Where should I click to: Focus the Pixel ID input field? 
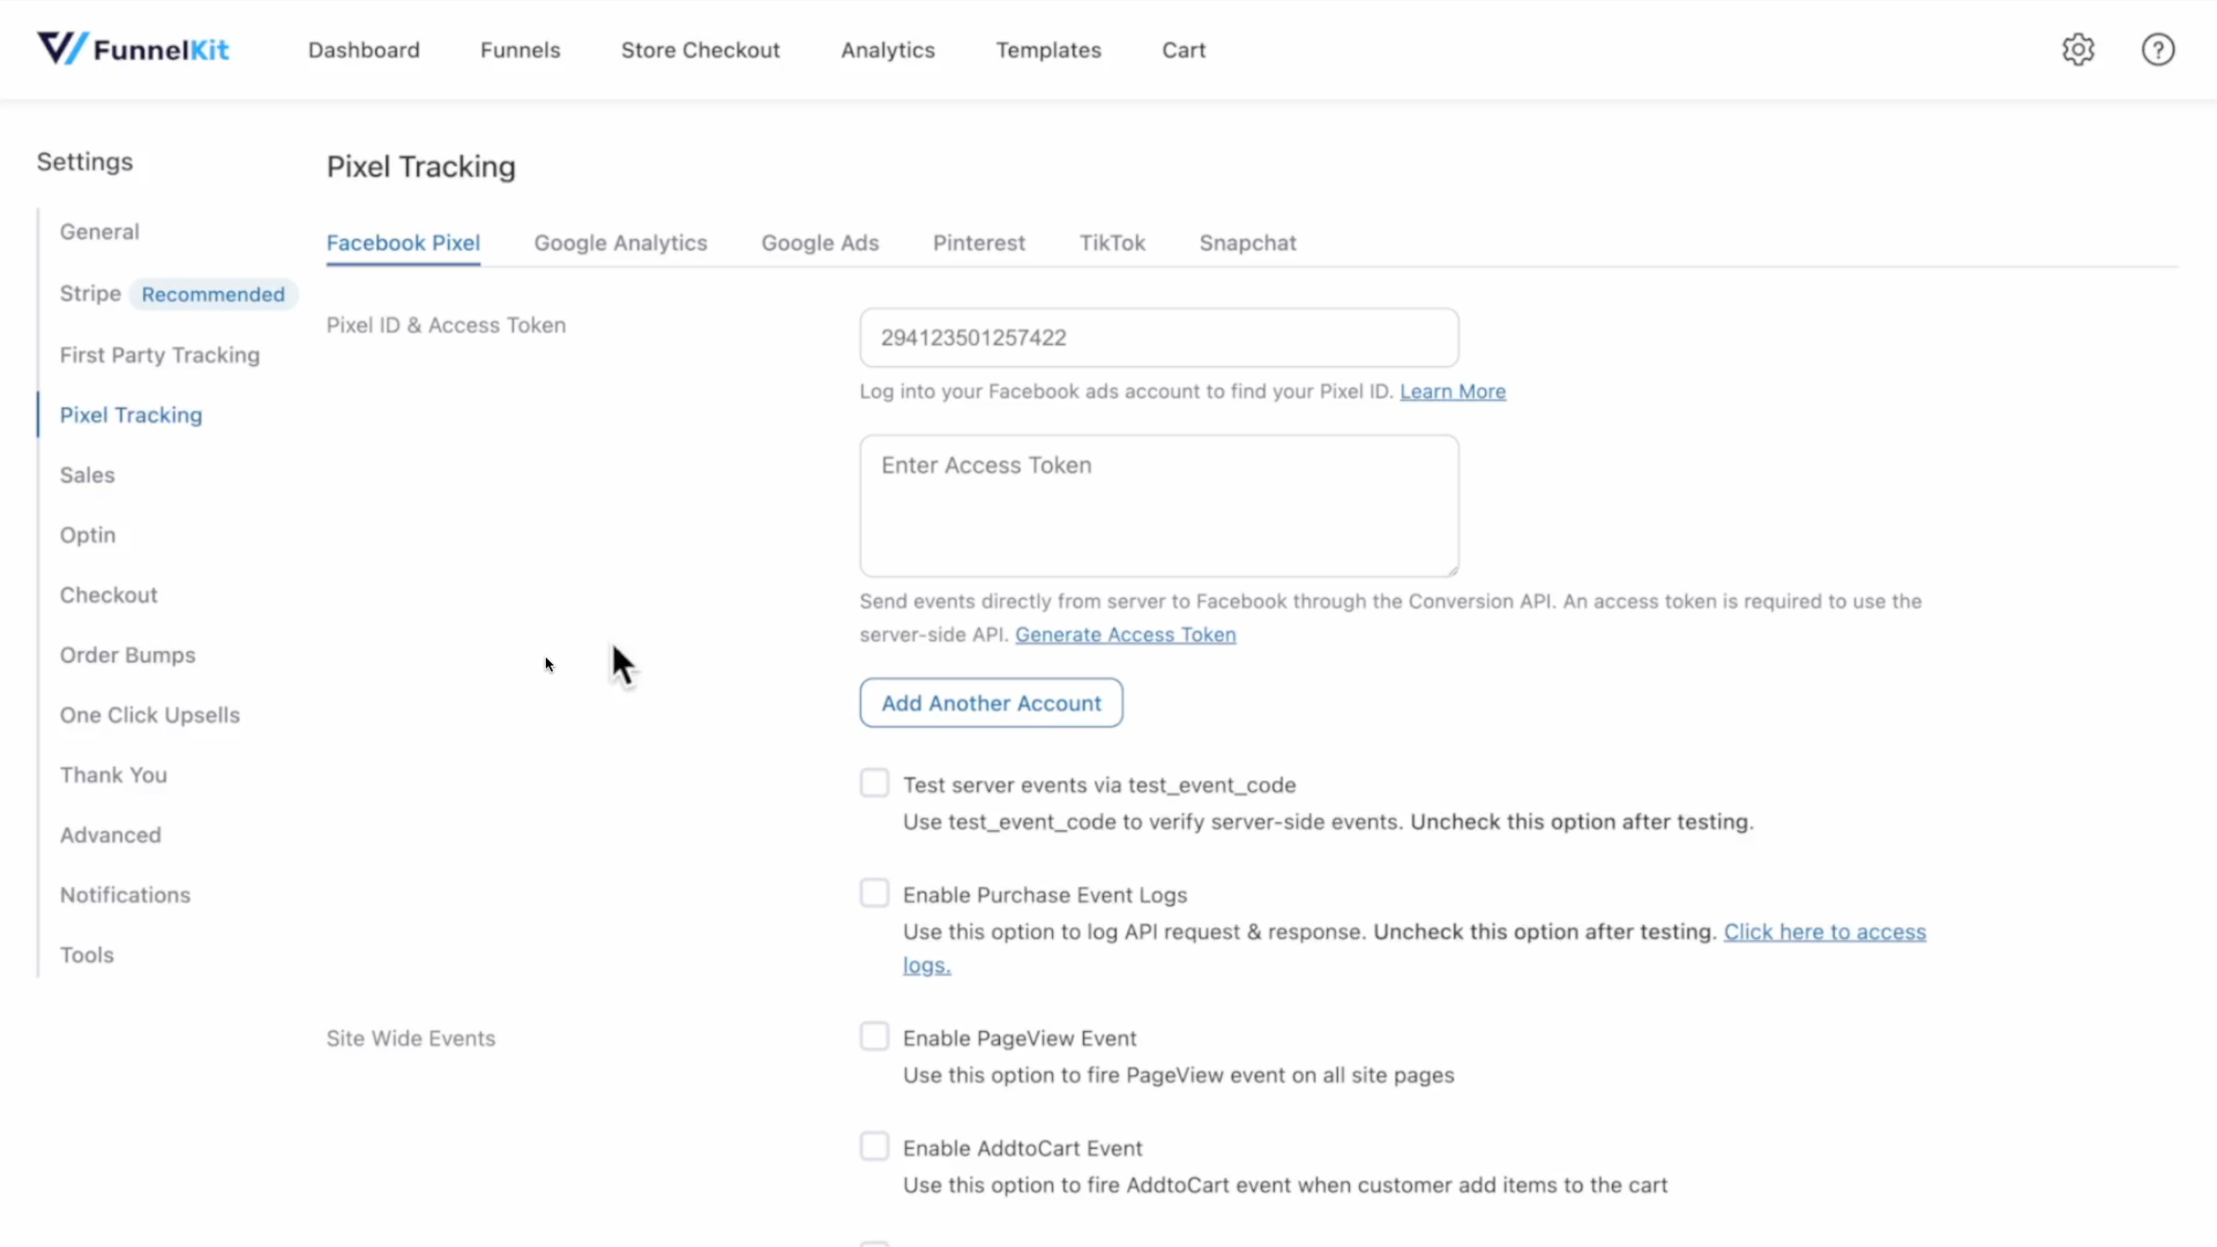[1158, 337]
